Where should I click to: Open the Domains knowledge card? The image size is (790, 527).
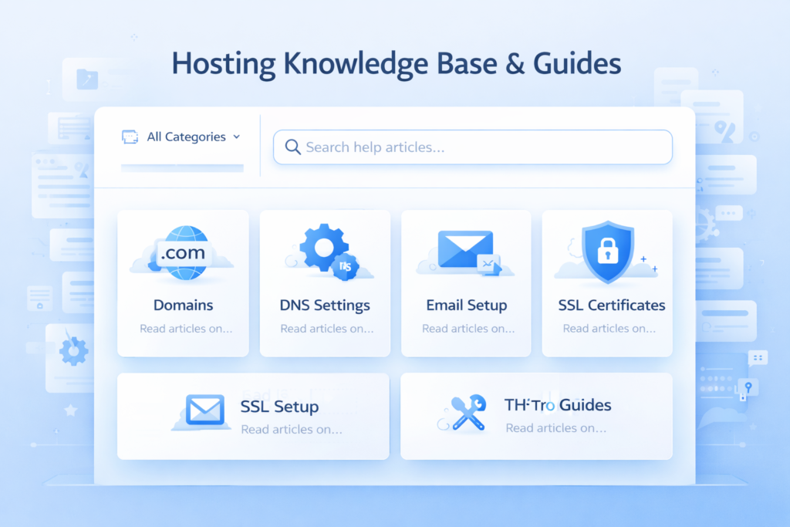pyautogui.click(x=183, y=283)
